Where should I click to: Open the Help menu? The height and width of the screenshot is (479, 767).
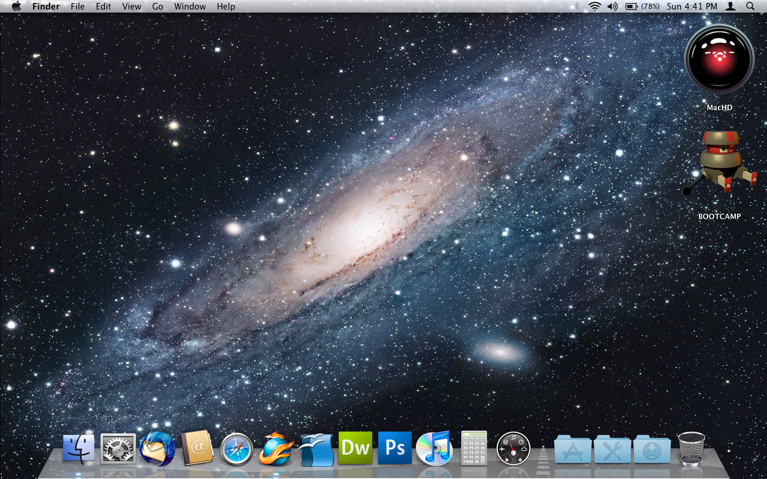pos(226,7)
